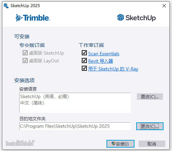Close the SketchUp 2025 installer window

pyautogui.click(x=164, y=6)
